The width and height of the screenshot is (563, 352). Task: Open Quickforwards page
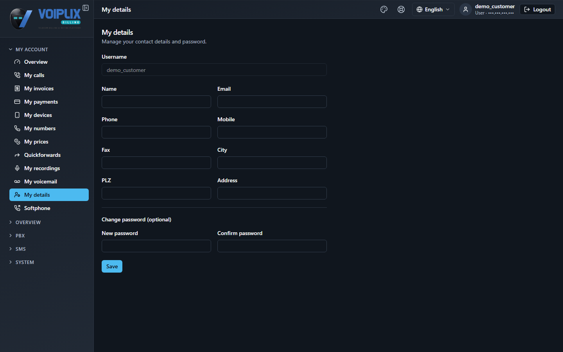[x=49, y=155]
